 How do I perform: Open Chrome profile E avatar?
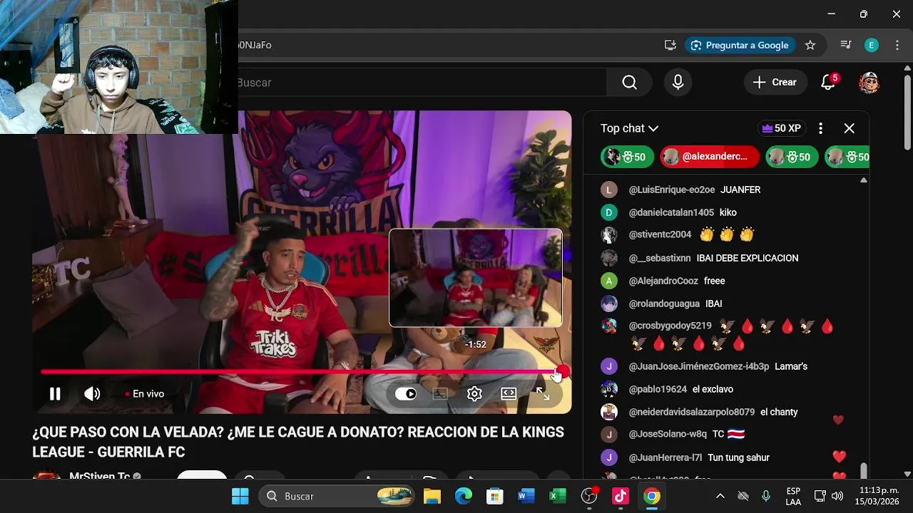point(872,45)
